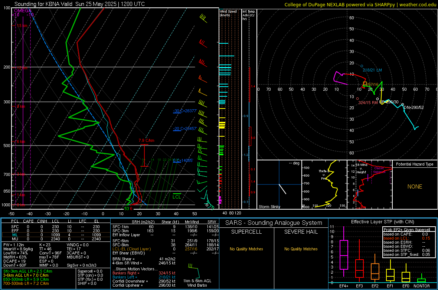Click the Supercell = 0.0 composite value

pos(90,271)
